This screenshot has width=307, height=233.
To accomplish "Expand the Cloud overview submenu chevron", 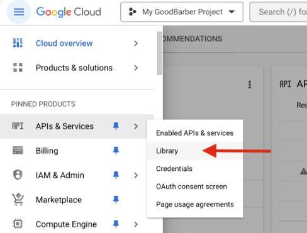I will click(136, 43).
